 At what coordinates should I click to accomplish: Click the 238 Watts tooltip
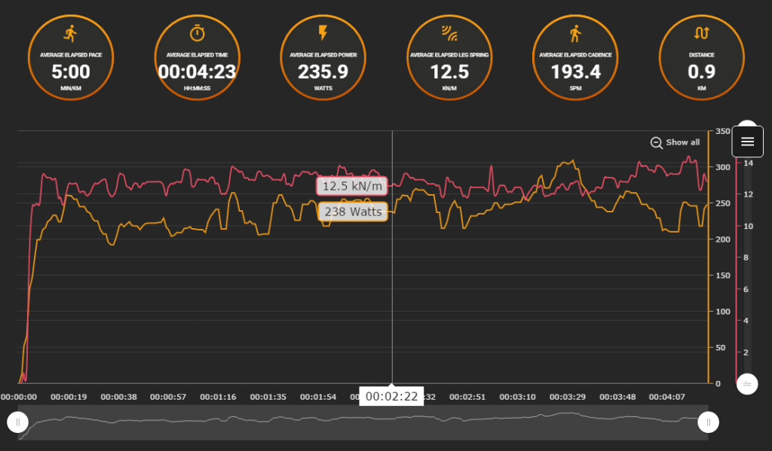pos(353,212)
